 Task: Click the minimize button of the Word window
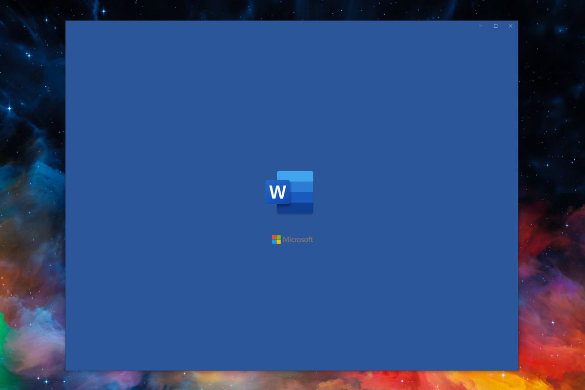480,26
